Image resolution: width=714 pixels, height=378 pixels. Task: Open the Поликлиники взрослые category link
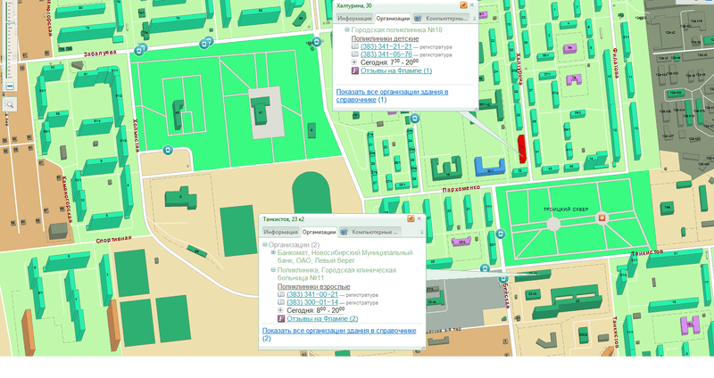314,286
